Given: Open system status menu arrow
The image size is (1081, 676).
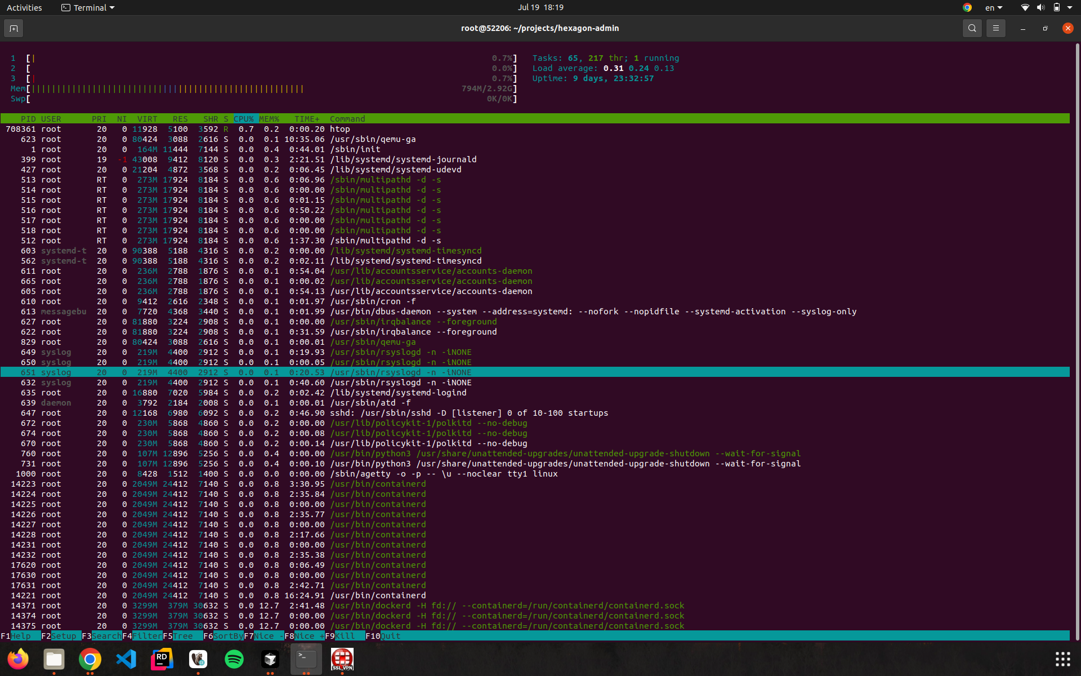Looking at the screenshot, I should pos(1069,8).
